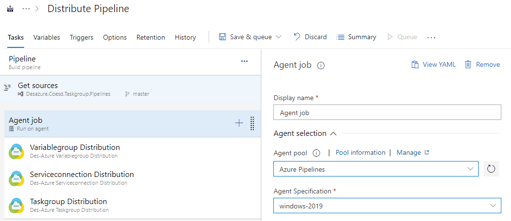This screenshot has width=511, height=221.
Task: Select the Agent job phase row
Action: 133,124
